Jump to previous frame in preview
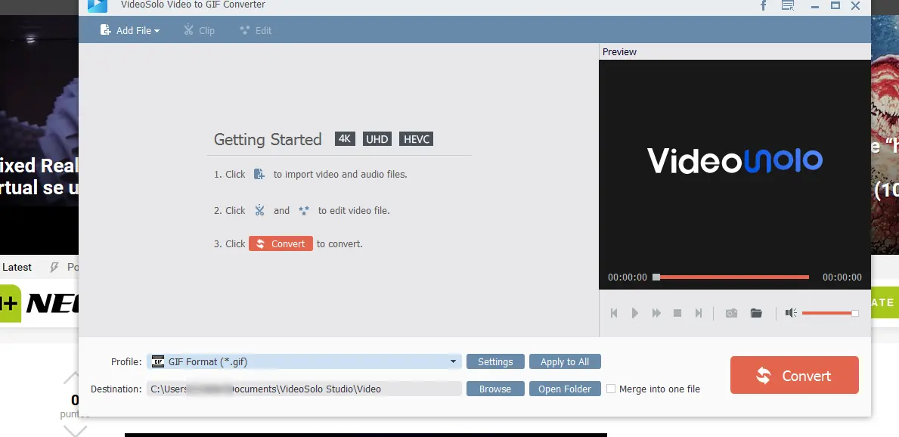The image size is (899, 437). click(614, 313)
